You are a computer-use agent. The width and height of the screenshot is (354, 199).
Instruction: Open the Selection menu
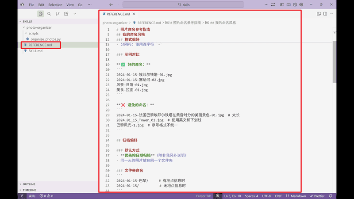tap(55, 4)
